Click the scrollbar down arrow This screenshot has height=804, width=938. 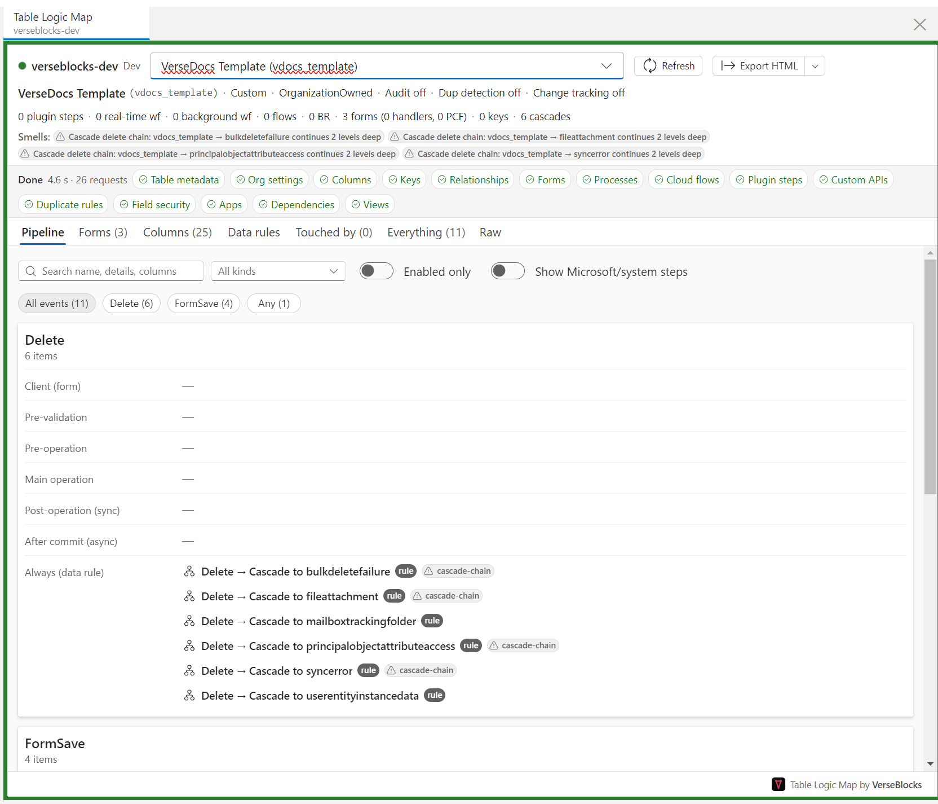click(x=930, y=764)
